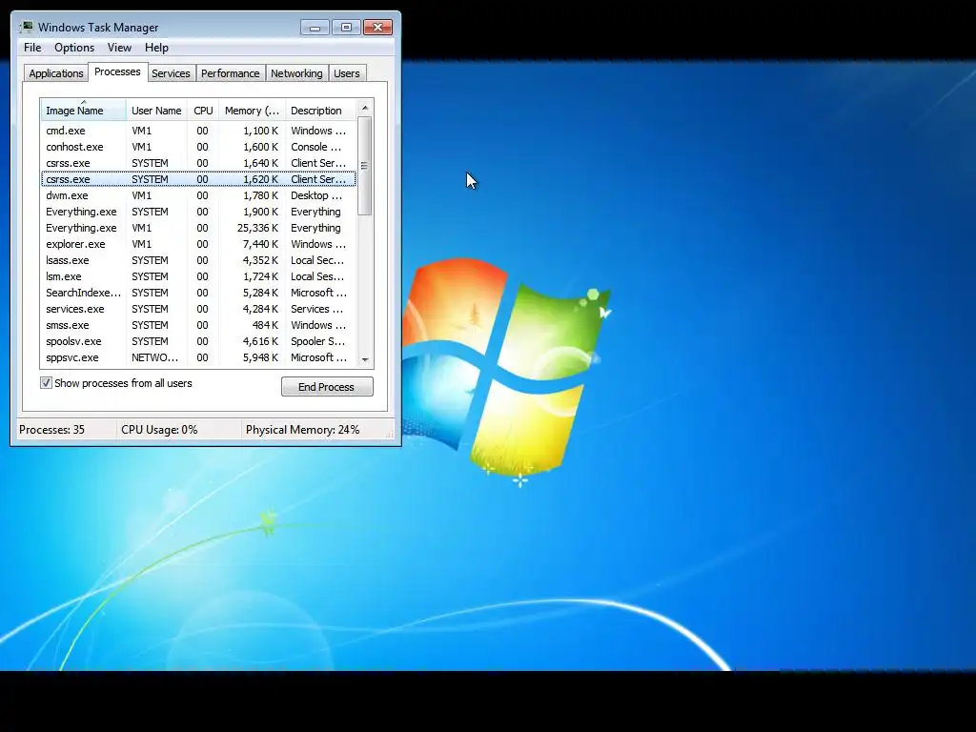
Task: Sort by CPU column header
Action: (203, 111)
